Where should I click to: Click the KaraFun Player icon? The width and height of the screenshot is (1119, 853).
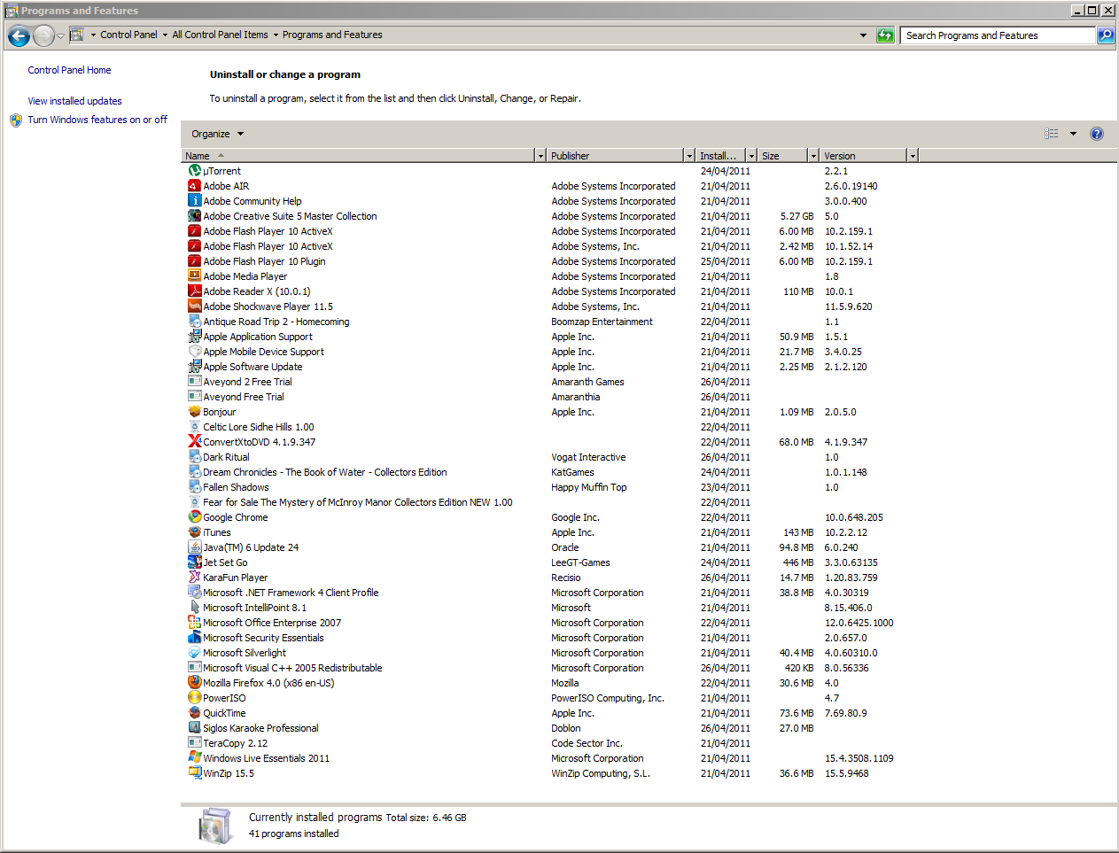(x=195, y=578)
